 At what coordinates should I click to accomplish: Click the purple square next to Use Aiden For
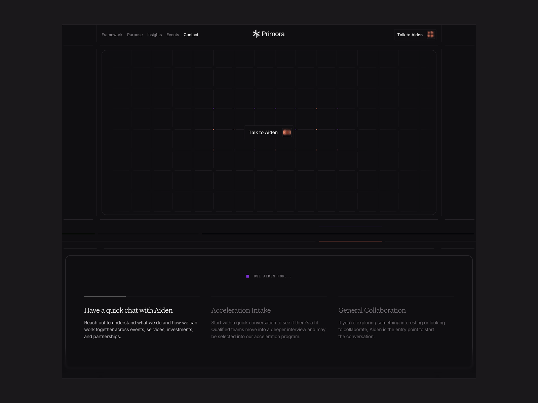pyautogui.click(x=248, y=276)
